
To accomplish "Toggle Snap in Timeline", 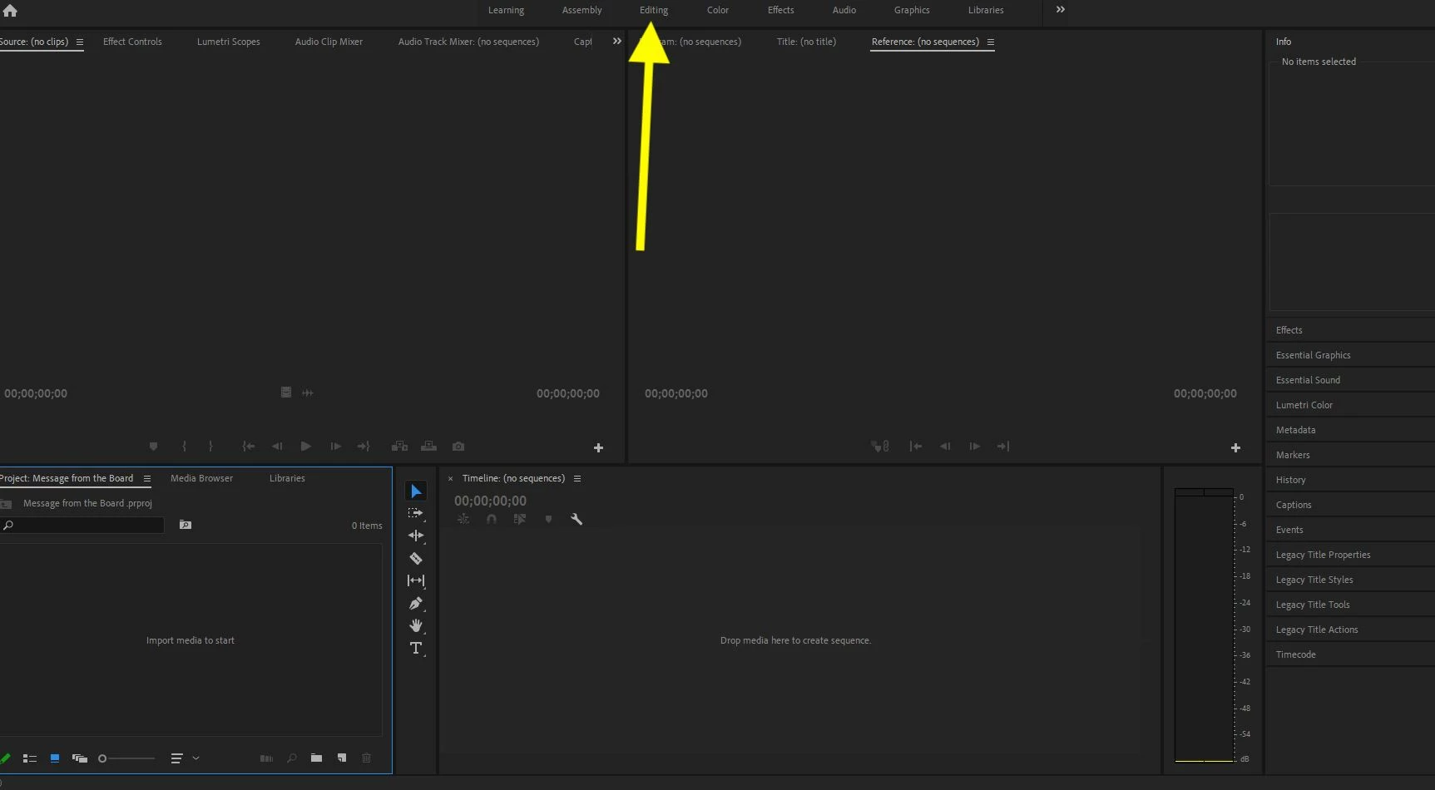I will point(492,519).
